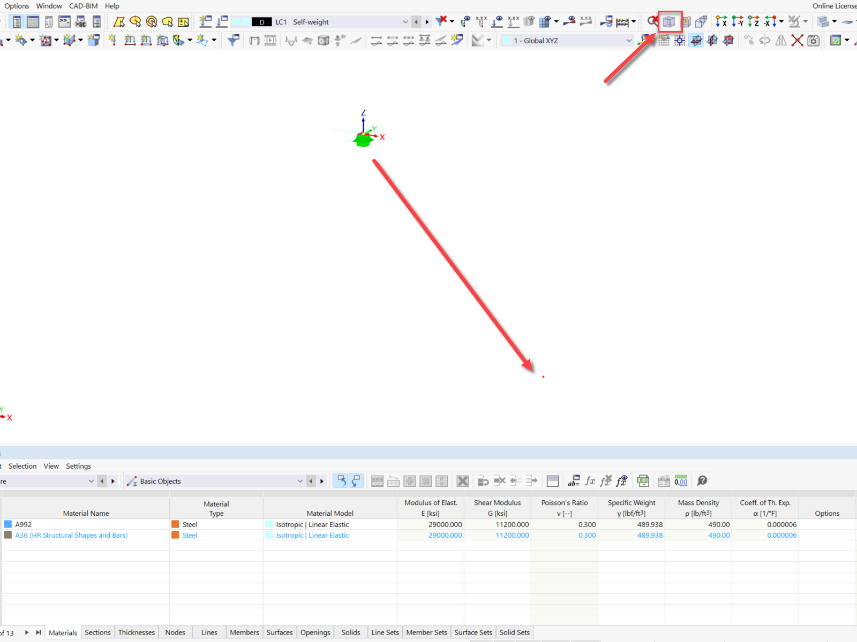
Task: Click the isometric view cube icon
Action: pos(669,22)
